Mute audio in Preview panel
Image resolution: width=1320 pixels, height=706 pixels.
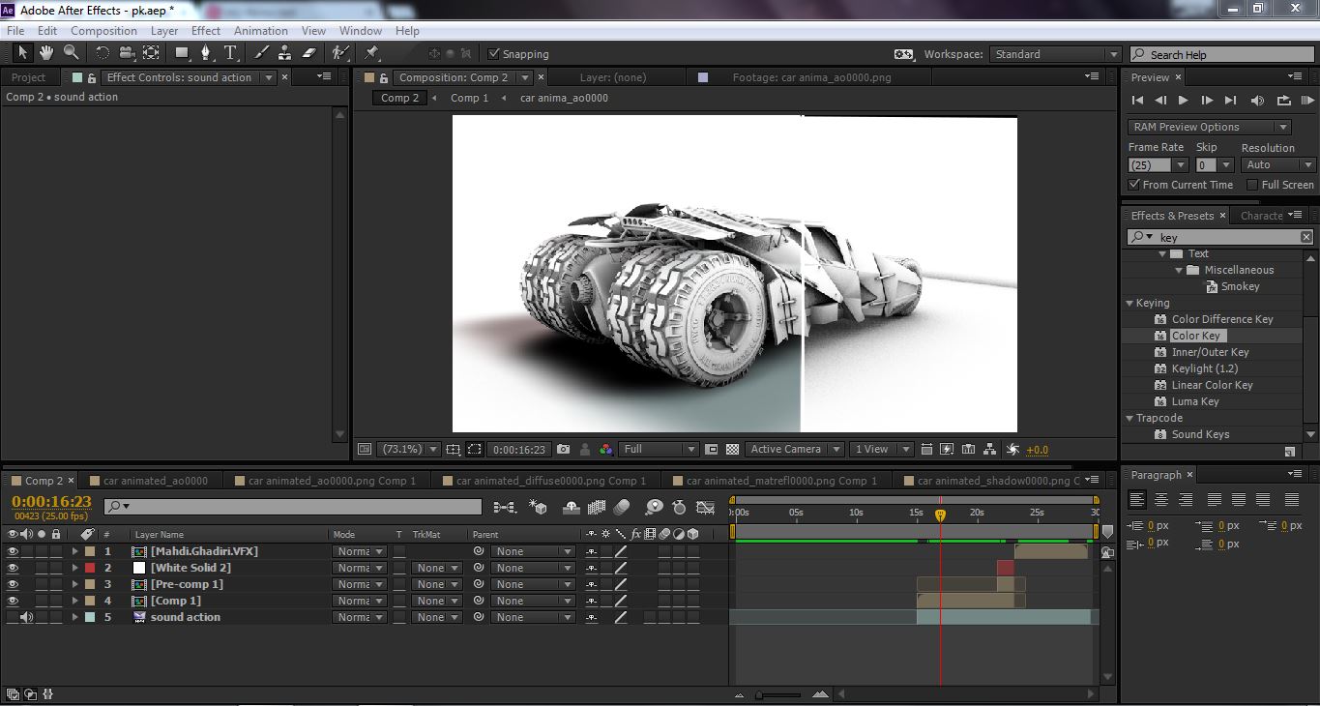pos(1257,100)
